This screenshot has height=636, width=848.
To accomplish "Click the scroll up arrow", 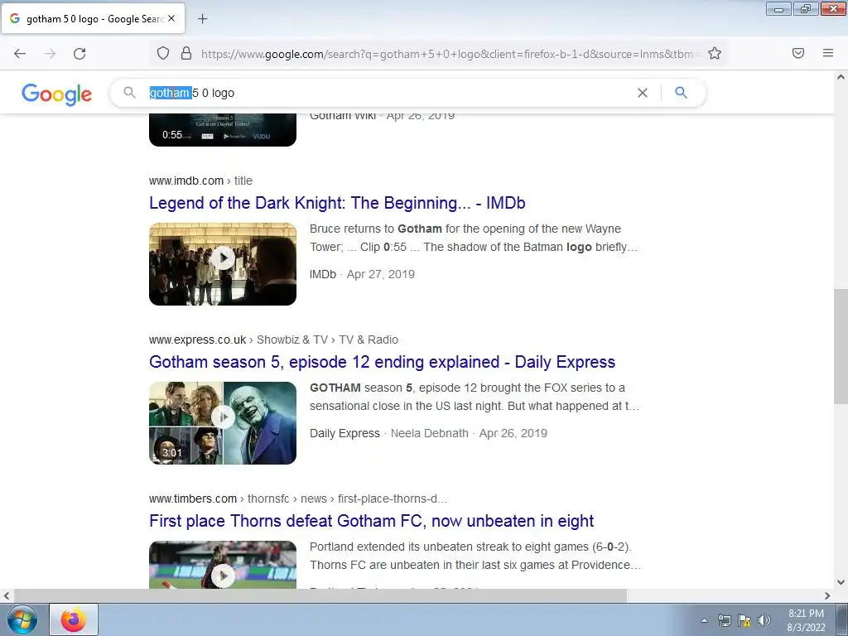I will point(841,77).
